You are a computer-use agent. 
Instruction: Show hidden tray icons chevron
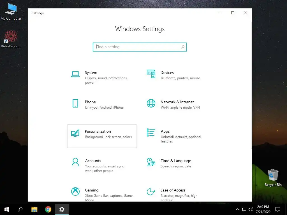click(x=237, y=209)
